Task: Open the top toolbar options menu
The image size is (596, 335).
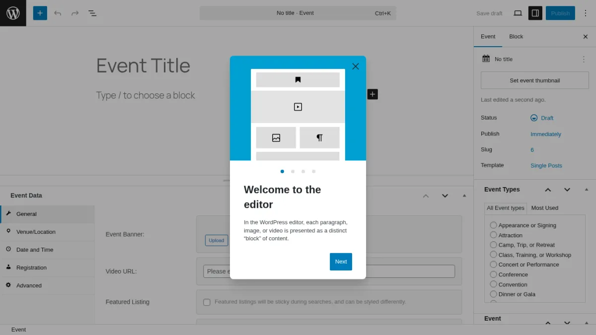Action: click(585, 13)
